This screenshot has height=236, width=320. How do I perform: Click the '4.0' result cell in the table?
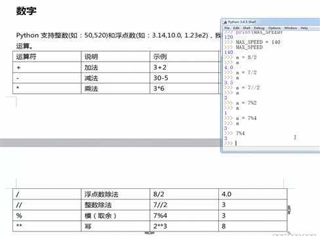(253, 194)
